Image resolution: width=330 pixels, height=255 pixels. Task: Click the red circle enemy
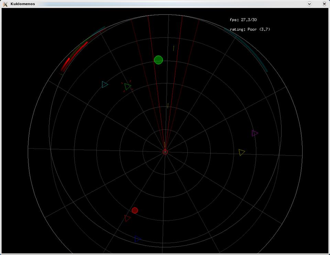pyautogui.click(x=135, y=210)
